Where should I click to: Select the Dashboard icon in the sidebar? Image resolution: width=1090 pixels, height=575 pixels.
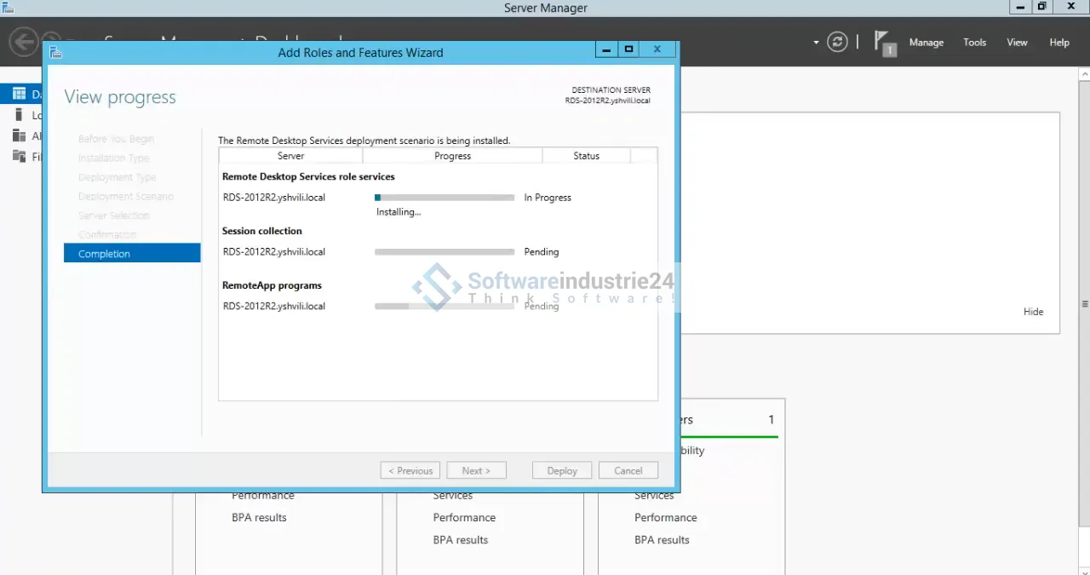click(18, 94)
